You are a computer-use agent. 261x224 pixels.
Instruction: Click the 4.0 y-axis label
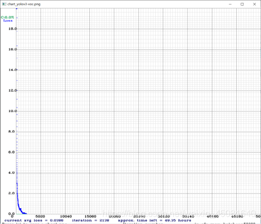coord(11,173)
